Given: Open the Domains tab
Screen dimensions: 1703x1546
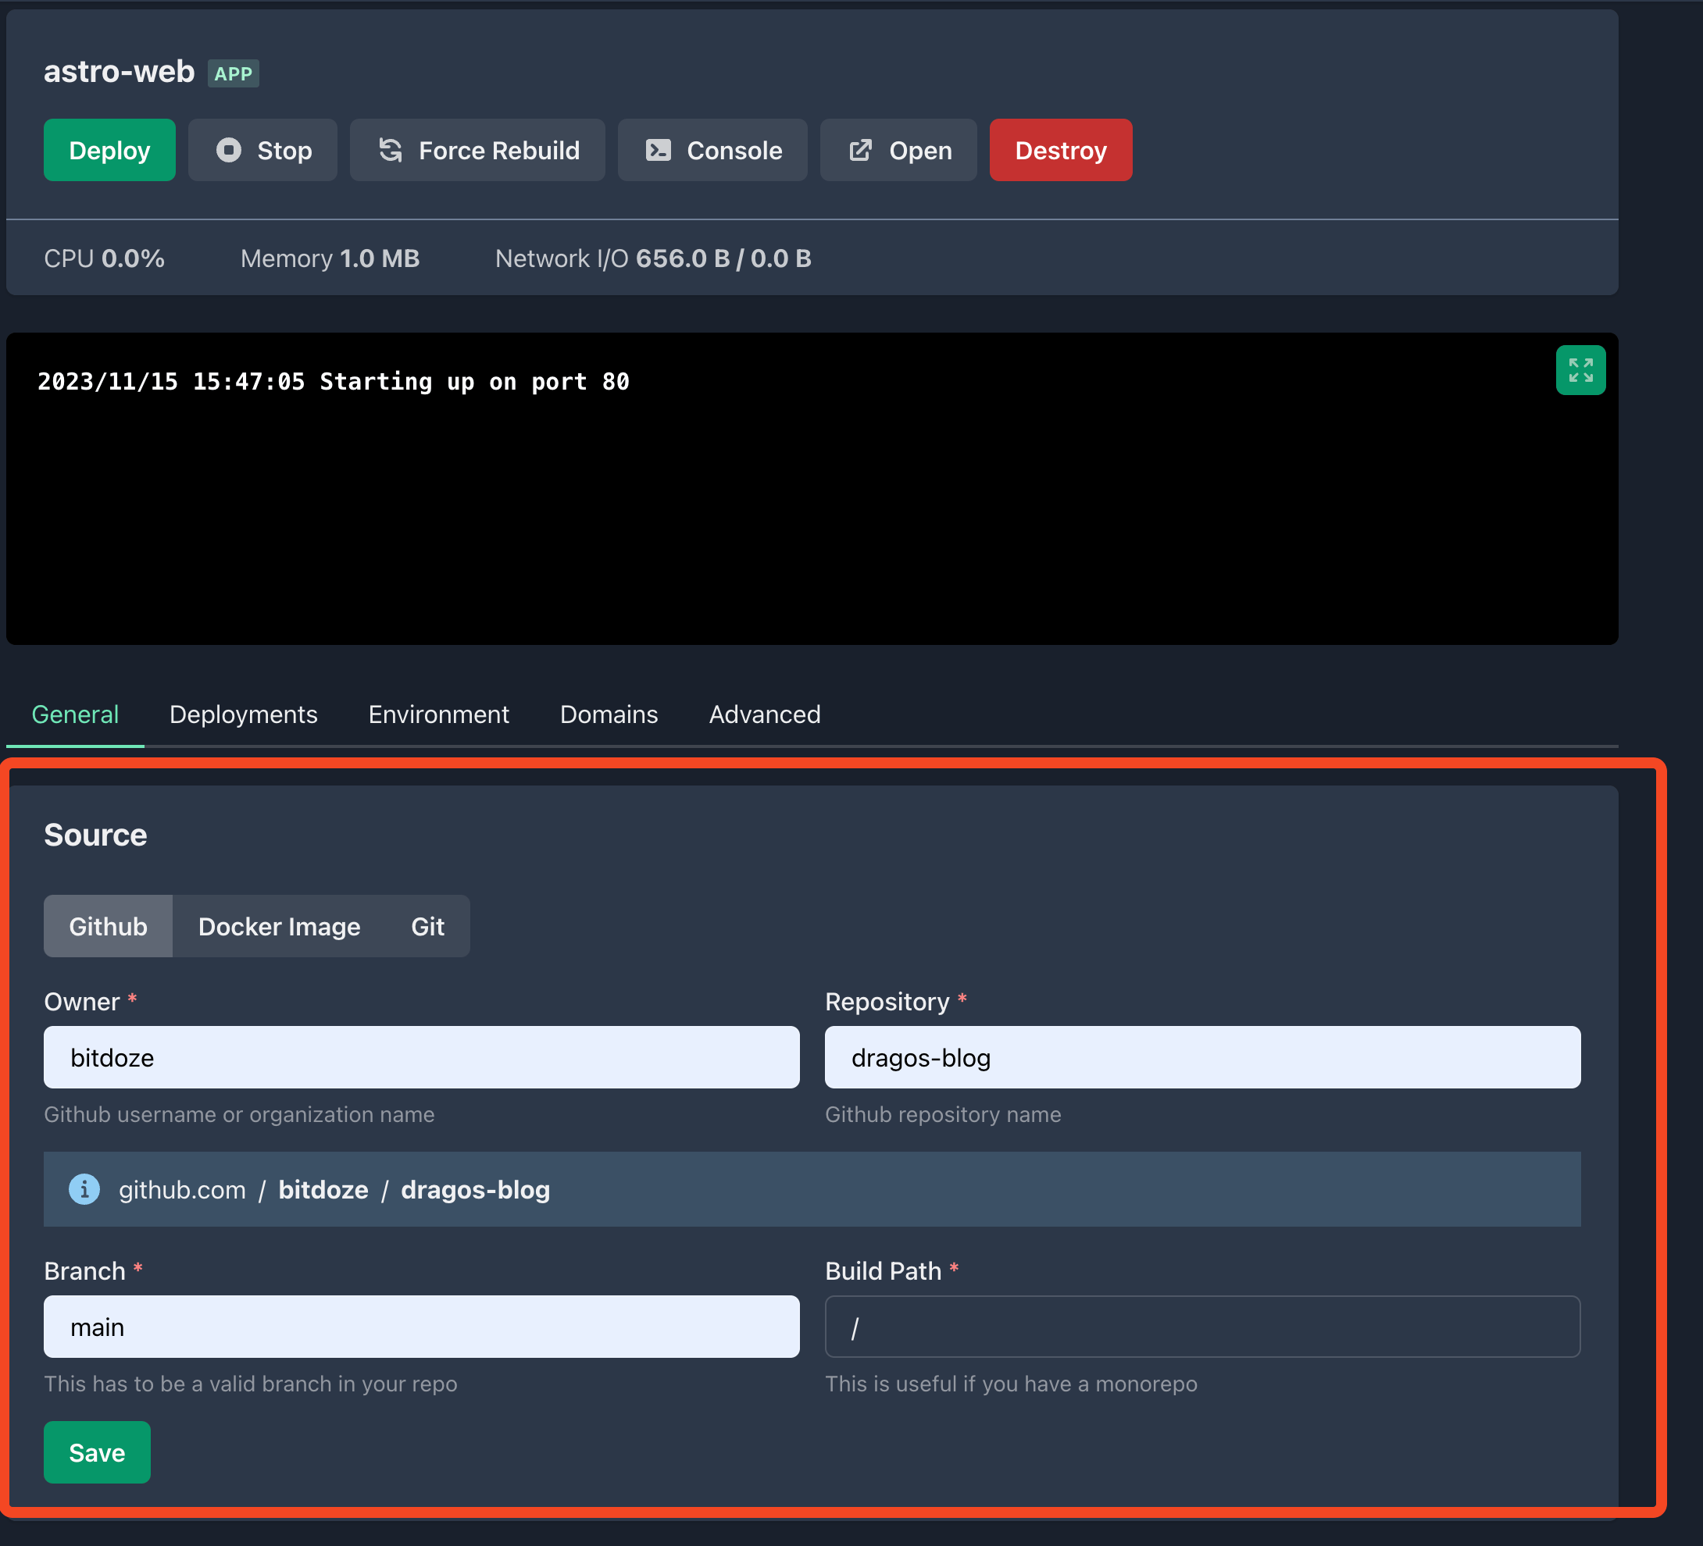Looking at the screenshot, I should [x=609, y=714].
